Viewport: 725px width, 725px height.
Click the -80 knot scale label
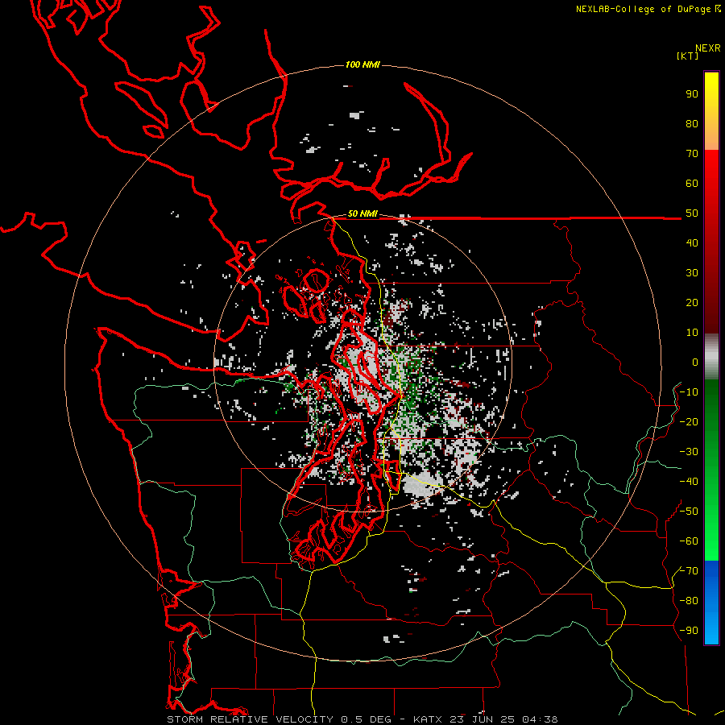pos(689,601)
